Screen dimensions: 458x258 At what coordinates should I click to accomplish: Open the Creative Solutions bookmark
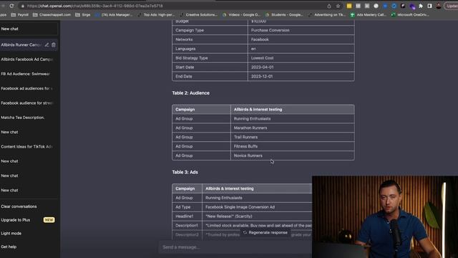199,14
